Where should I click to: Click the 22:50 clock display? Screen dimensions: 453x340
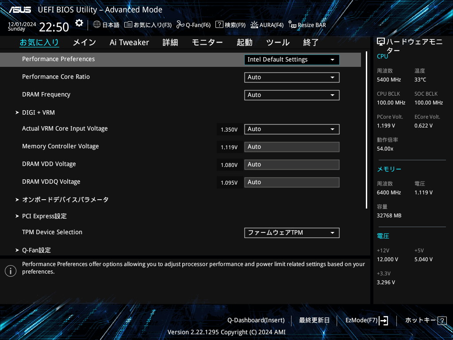coord(54,27)
